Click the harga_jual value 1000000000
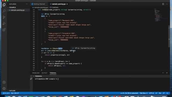 64,27
